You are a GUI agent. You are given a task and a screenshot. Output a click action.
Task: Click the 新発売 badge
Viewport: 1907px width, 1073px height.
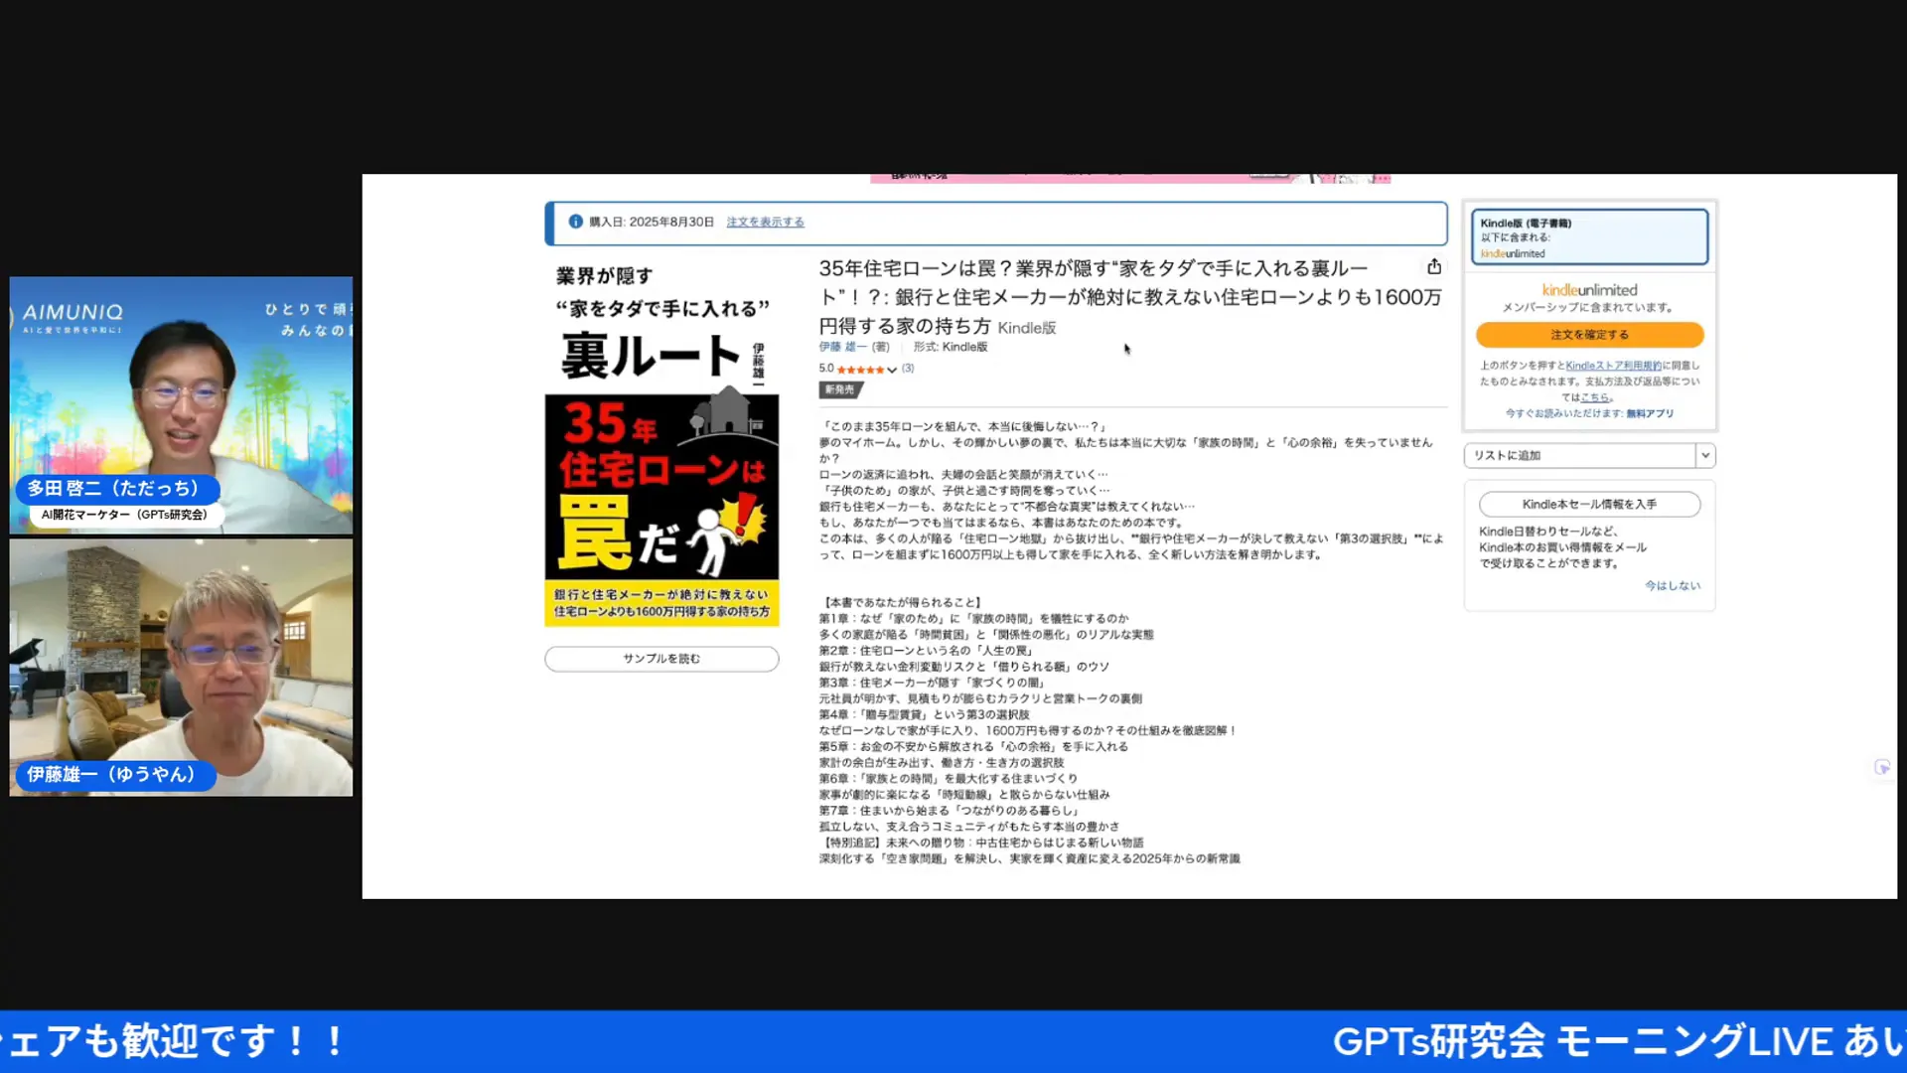839,390
